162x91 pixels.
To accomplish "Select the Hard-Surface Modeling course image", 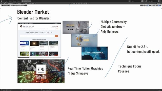I will pyautogui.click(x=76, y=27).
